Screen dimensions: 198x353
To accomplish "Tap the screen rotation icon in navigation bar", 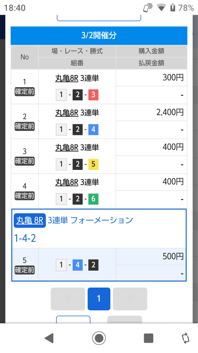I will (x=186, y=338).
